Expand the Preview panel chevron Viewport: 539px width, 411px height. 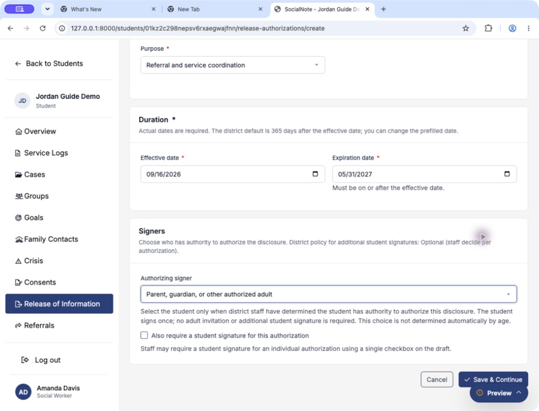[x=519, y=392]
